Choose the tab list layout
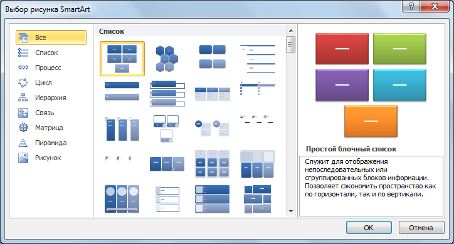454x244 pixels. point(257,88)
